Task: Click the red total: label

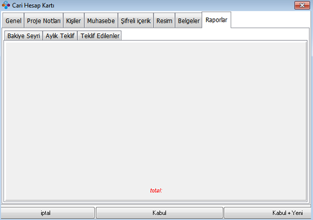Action: pos(156,191)
